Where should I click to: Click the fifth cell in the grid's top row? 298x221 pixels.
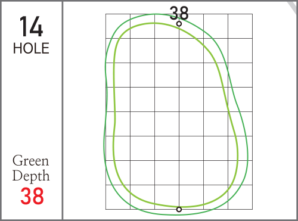click(216, 26)
